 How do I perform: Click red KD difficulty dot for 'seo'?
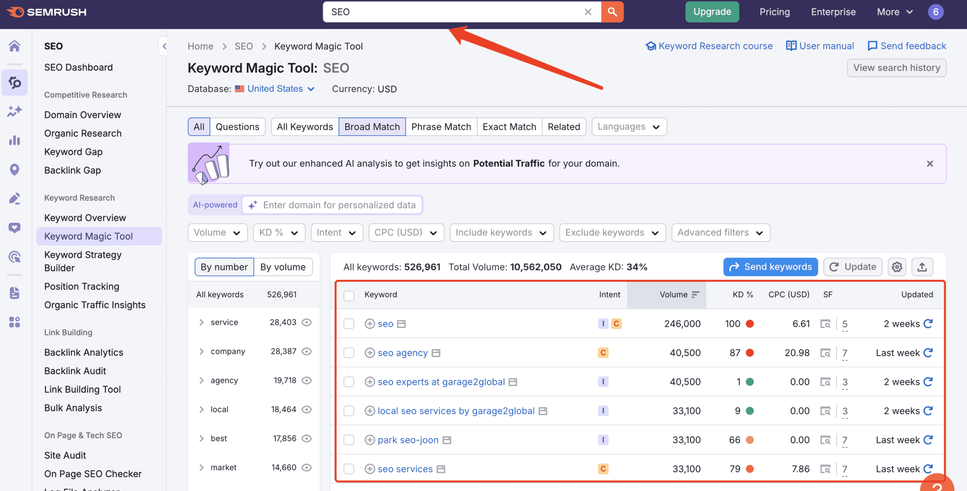(x=750, y=324)
